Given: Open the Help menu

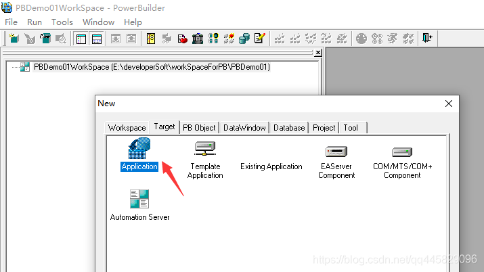Looking at the screenshot, I should click(x=133, y=22).
